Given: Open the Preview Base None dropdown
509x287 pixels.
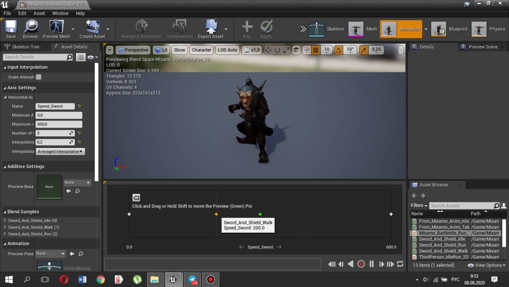Looking at the screenshot, I should (78, 182).
